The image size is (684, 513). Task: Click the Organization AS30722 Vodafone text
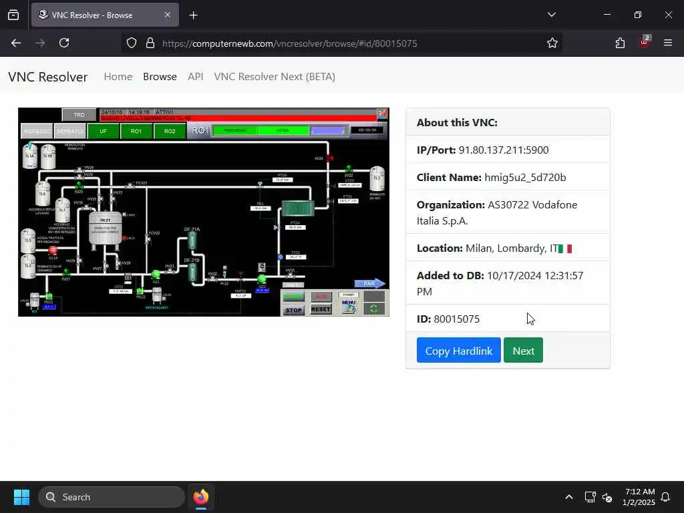[x=497, y=213]
